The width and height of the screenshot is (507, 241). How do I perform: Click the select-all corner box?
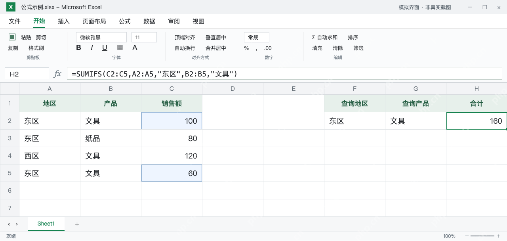(10, 88)
